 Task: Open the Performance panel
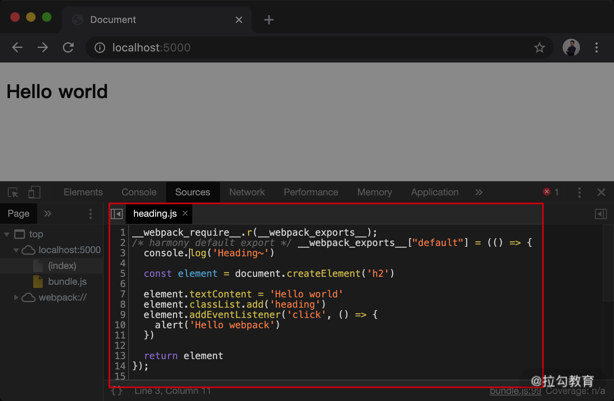coord(311,192)
